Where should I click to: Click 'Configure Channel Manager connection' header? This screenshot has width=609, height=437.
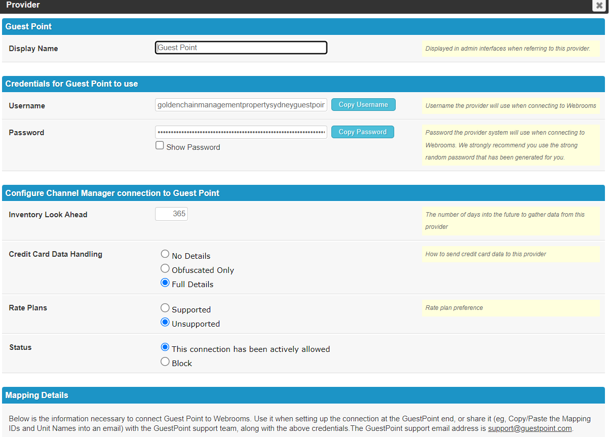tap(303, 193)
